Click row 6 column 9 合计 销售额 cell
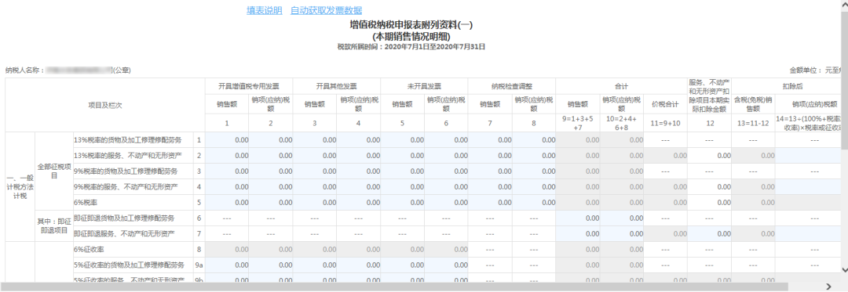The height and width of the screenshot is (292, 848). pyautogui.click(x=578, y=218)
